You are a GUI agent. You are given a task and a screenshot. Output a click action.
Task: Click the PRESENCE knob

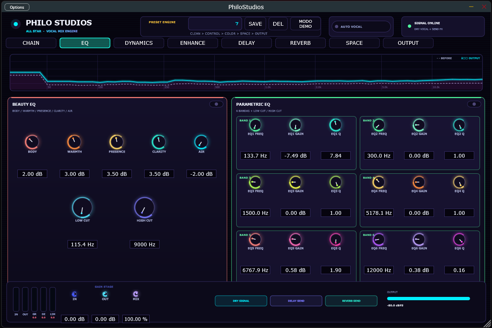click(x=116, y=142)
